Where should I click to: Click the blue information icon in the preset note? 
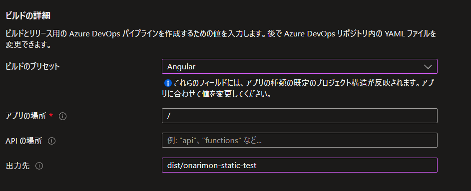coord(168,83)
